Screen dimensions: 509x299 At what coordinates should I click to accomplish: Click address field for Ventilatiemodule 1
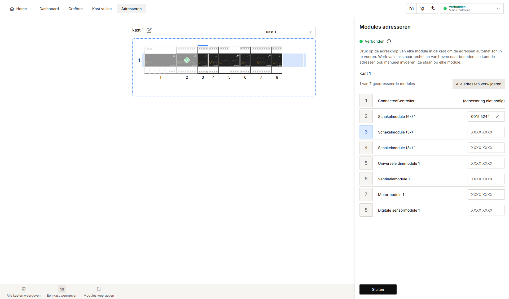(486, 179)
